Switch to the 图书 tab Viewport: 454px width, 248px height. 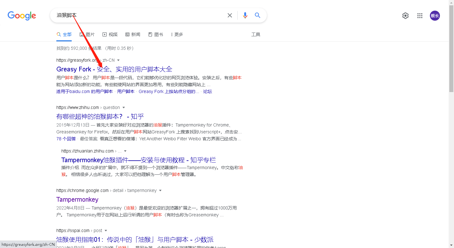(x=156, y=34)
